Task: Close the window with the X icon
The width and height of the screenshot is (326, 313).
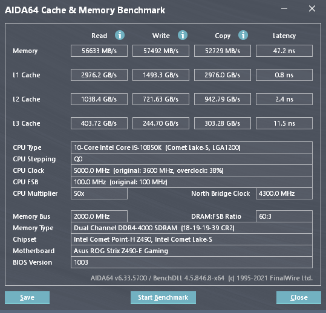Action: 312,8
